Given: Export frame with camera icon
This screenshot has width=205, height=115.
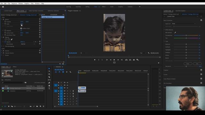Looking at the screenshot, I should tap(134, 60).
